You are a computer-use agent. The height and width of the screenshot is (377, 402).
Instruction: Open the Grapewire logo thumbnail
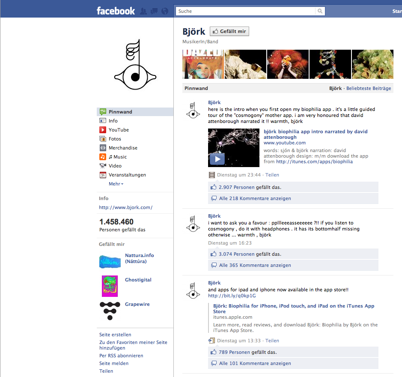110,311
